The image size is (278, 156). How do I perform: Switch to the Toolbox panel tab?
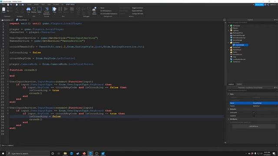click(x=239, y=84)
